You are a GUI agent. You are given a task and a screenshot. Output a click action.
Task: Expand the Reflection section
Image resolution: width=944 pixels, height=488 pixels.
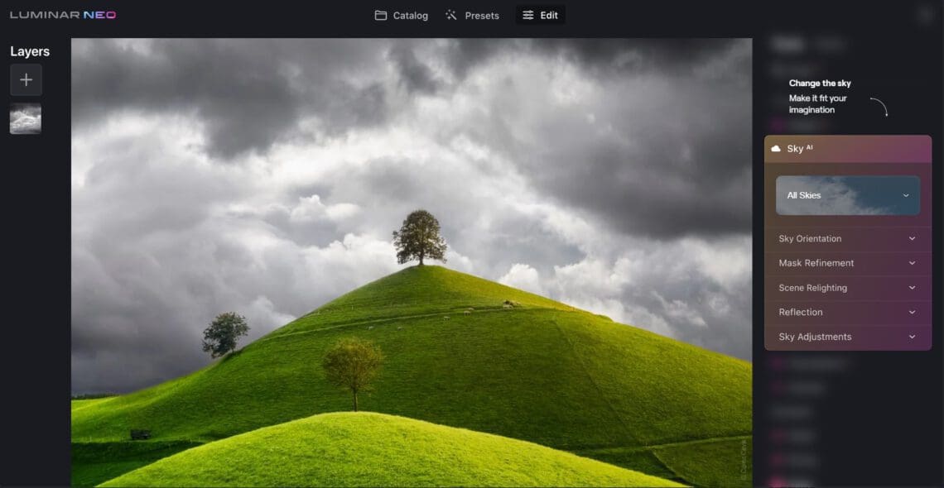tap(848, 313)
